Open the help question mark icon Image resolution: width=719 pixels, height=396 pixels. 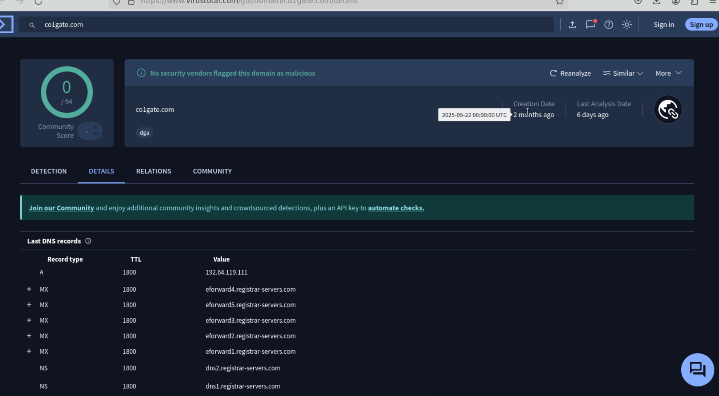tap(609, 25)
